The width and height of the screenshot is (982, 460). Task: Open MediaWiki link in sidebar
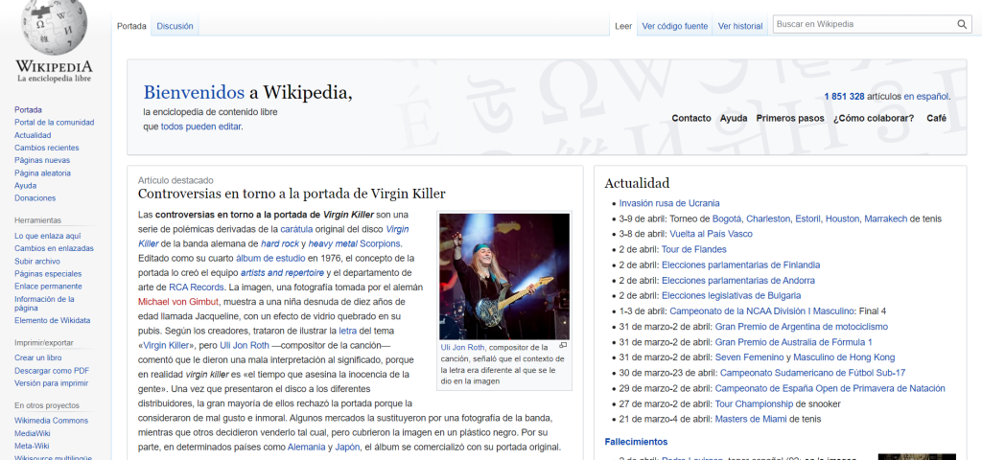pyautogui.click(x=32, y=433)
